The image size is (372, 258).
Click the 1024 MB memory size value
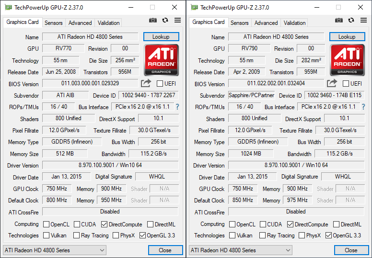[x=251, y=154]
